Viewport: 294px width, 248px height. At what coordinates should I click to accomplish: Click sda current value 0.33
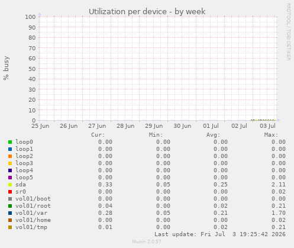click(x=105, y=185)
